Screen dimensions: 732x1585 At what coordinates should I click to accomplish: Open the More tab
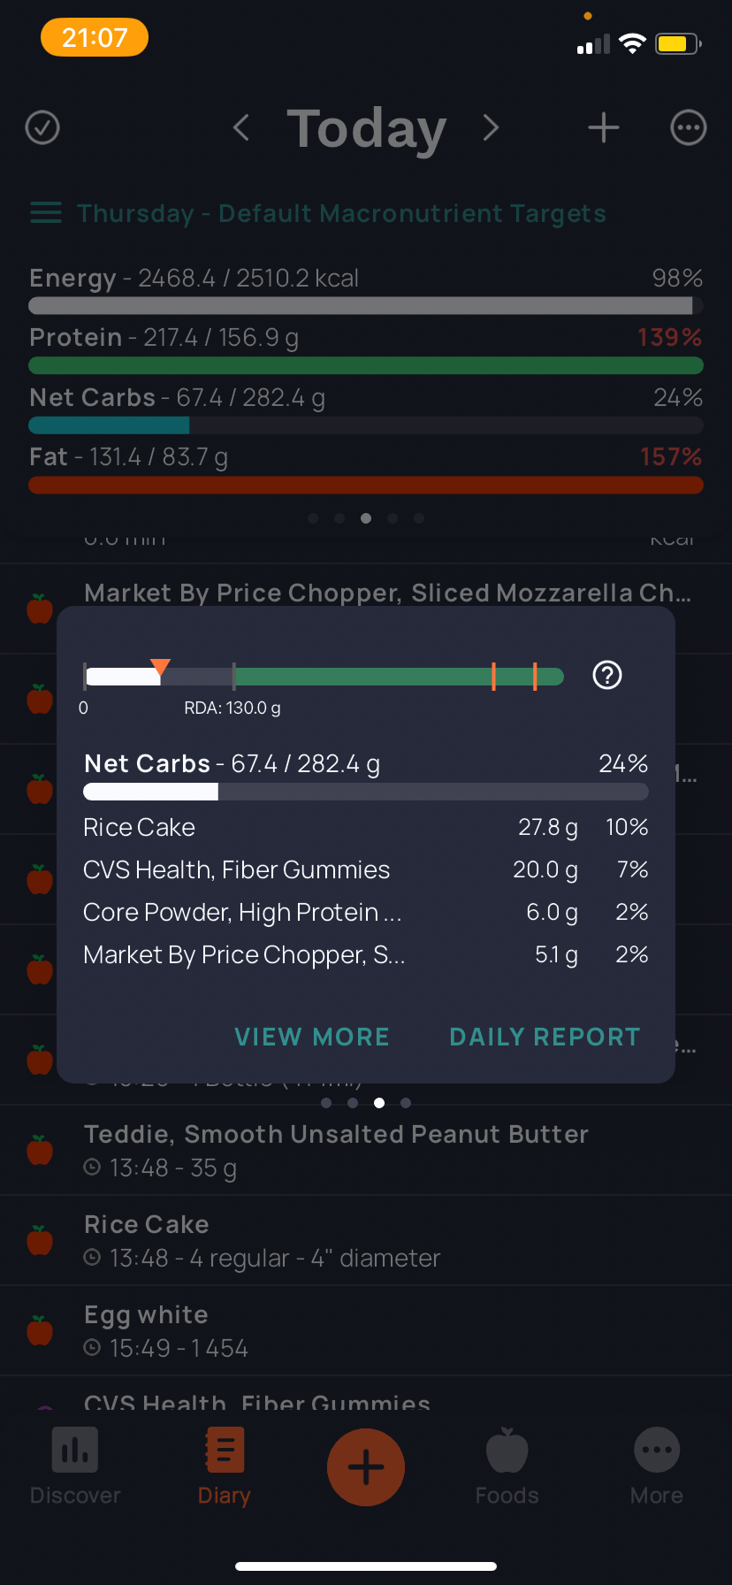(657, 1466)
